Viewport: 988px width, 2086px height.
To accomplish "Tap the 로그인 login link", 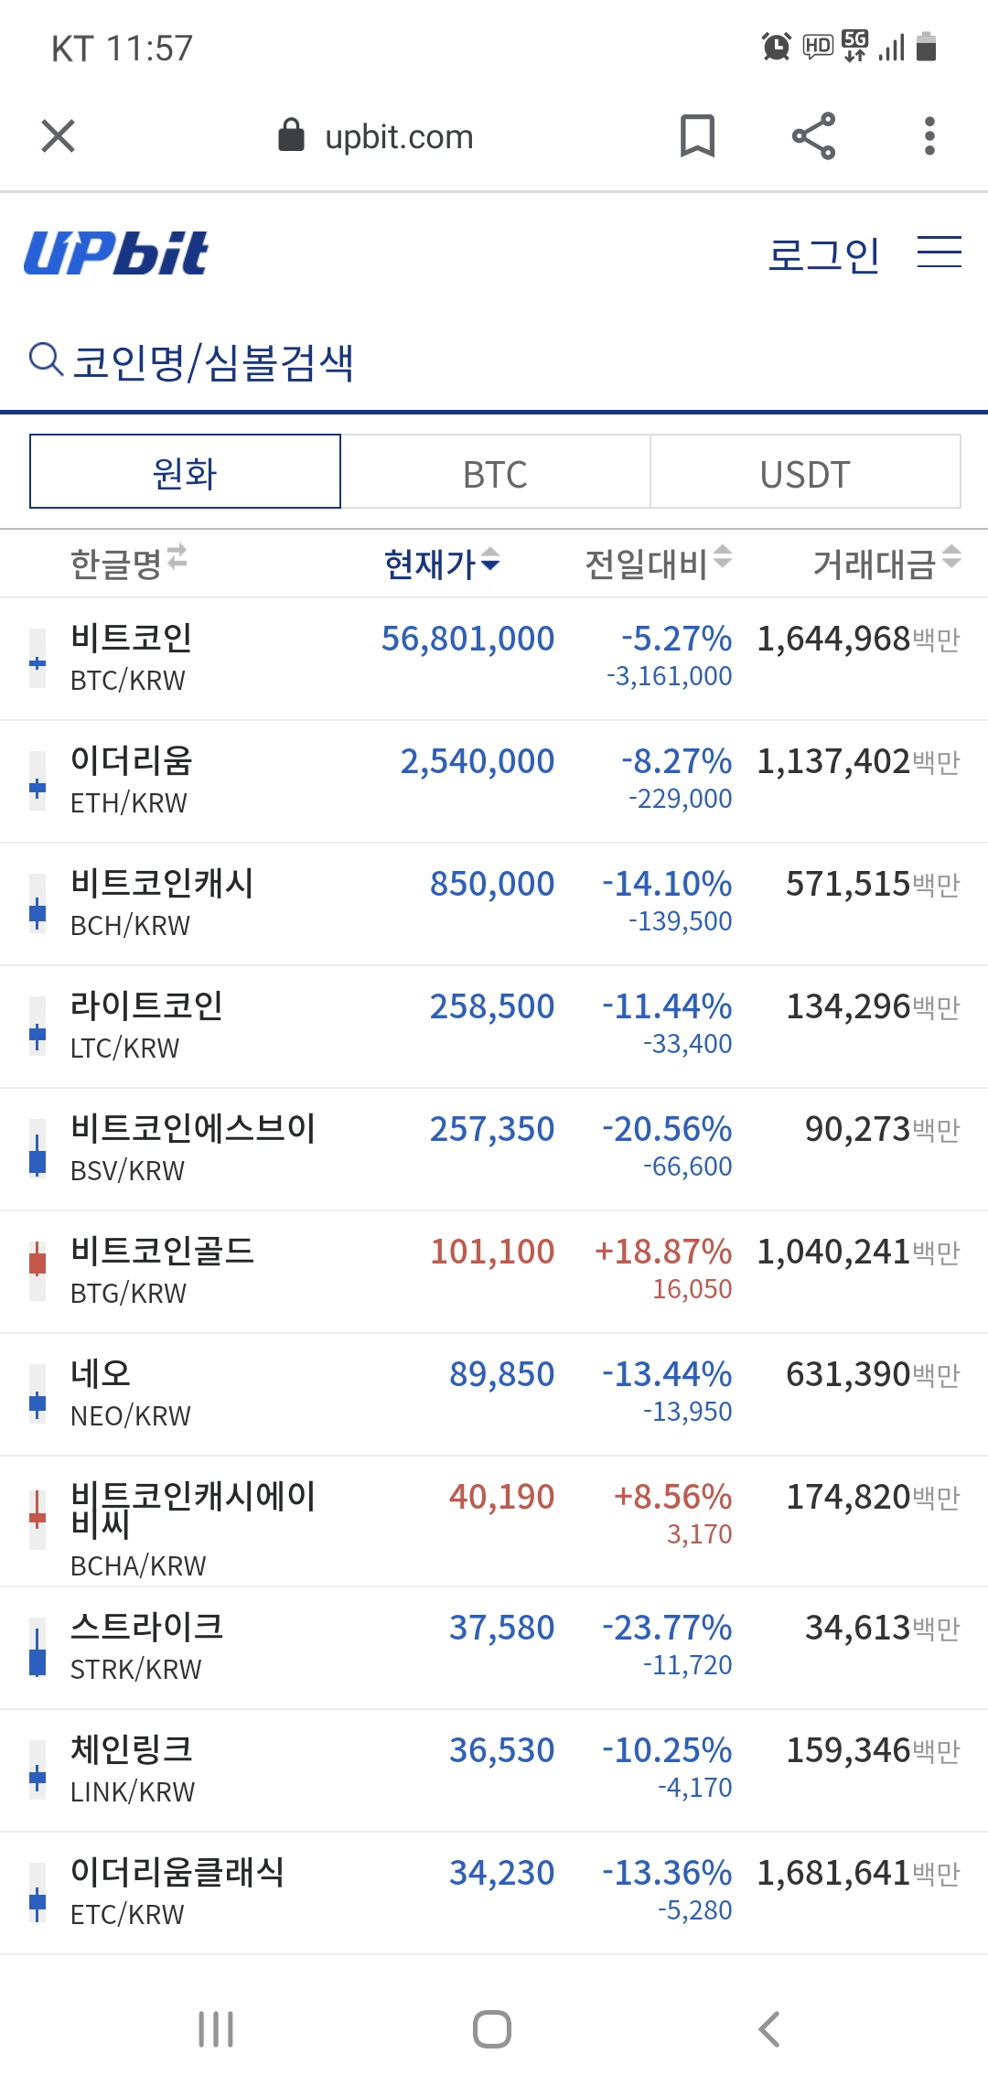I will tap(823, 254).
